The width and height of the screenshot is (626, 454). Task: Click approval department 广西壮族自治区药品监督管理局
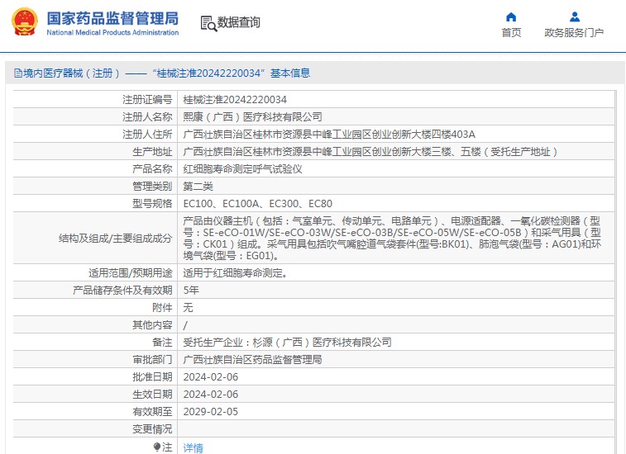point(252,360)
